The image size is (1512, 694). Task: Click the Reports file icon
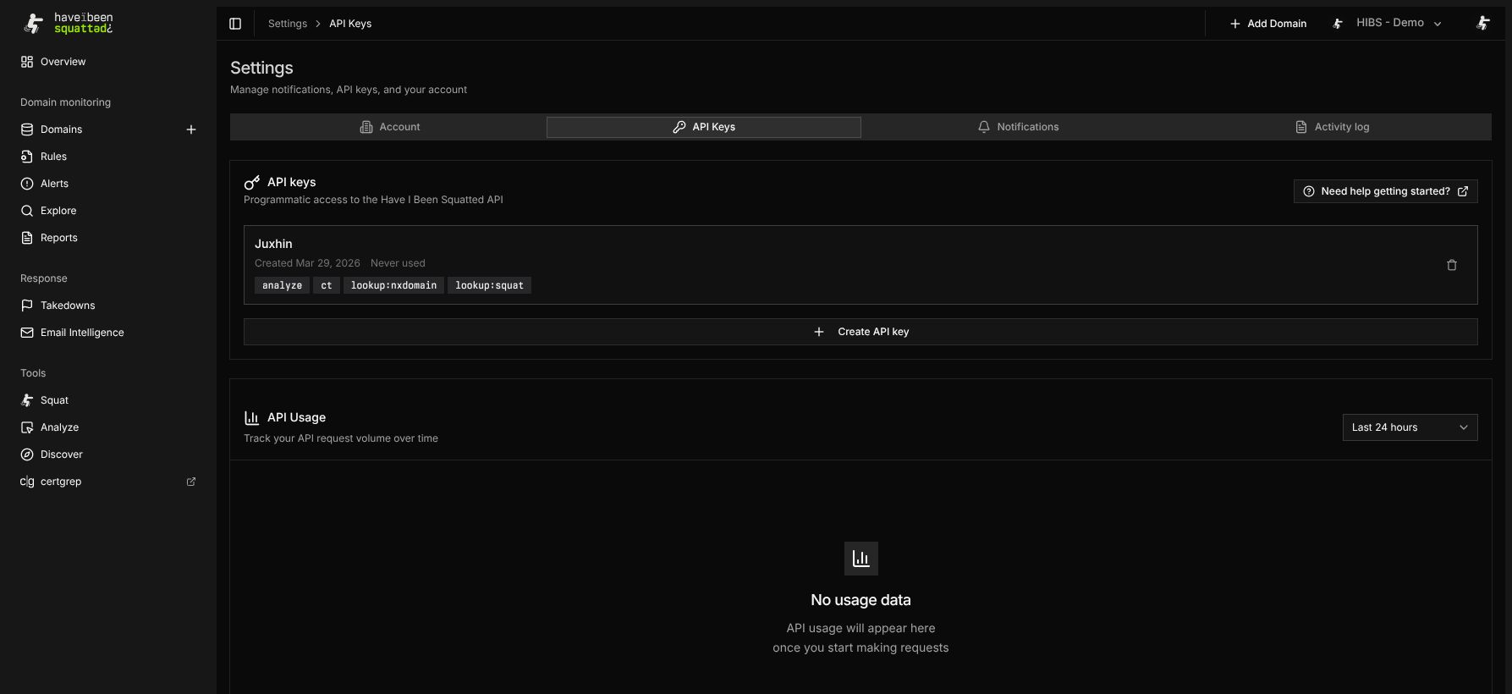point(27,238)
